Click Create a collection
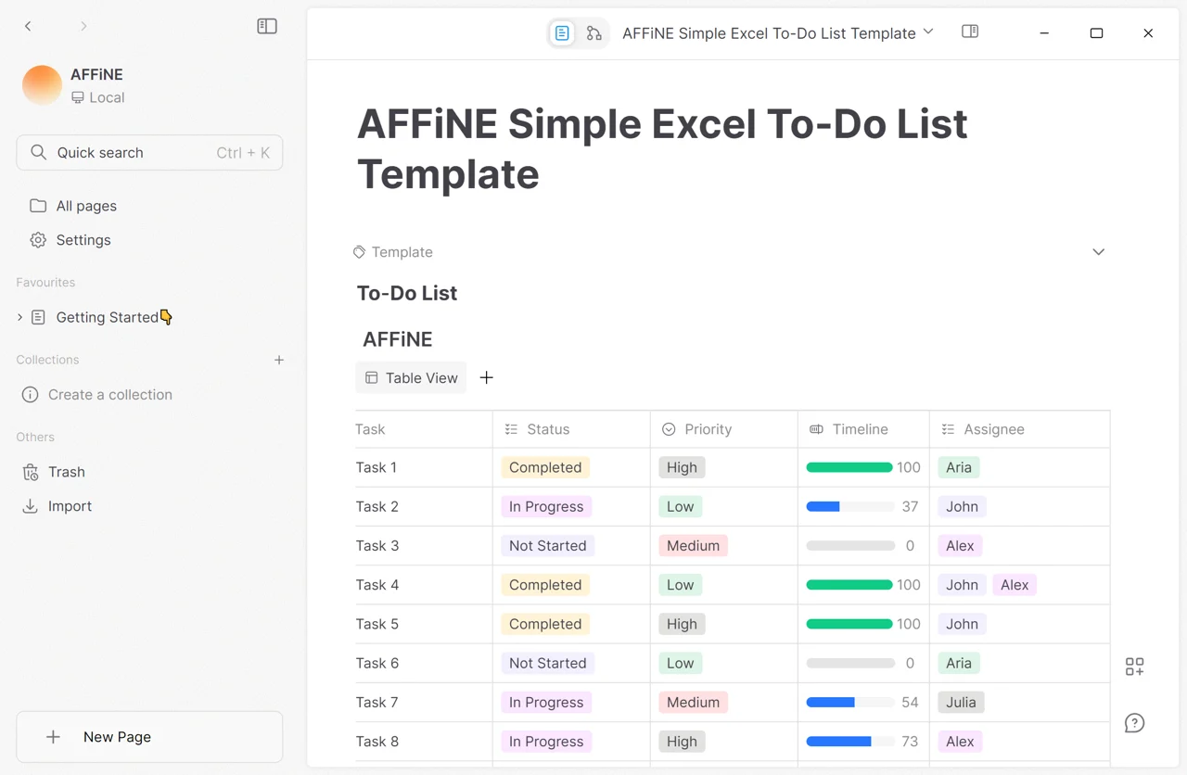 pos(110,395)
